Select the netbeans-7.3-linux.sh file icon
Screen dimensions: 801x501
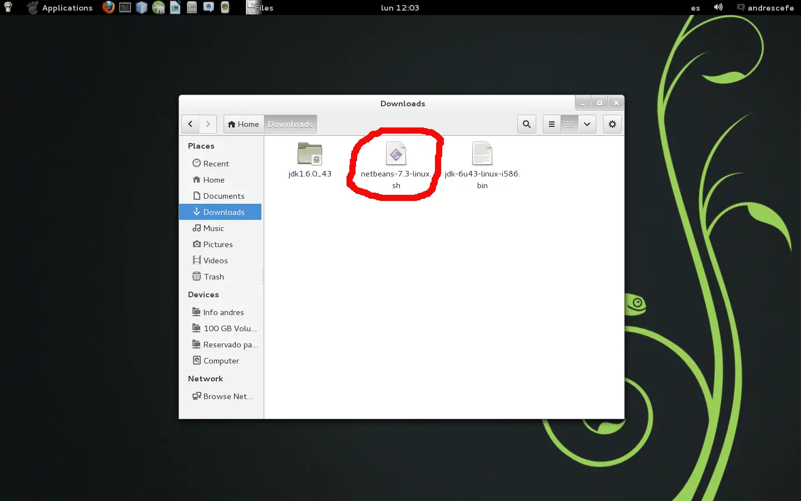[396, 154]
